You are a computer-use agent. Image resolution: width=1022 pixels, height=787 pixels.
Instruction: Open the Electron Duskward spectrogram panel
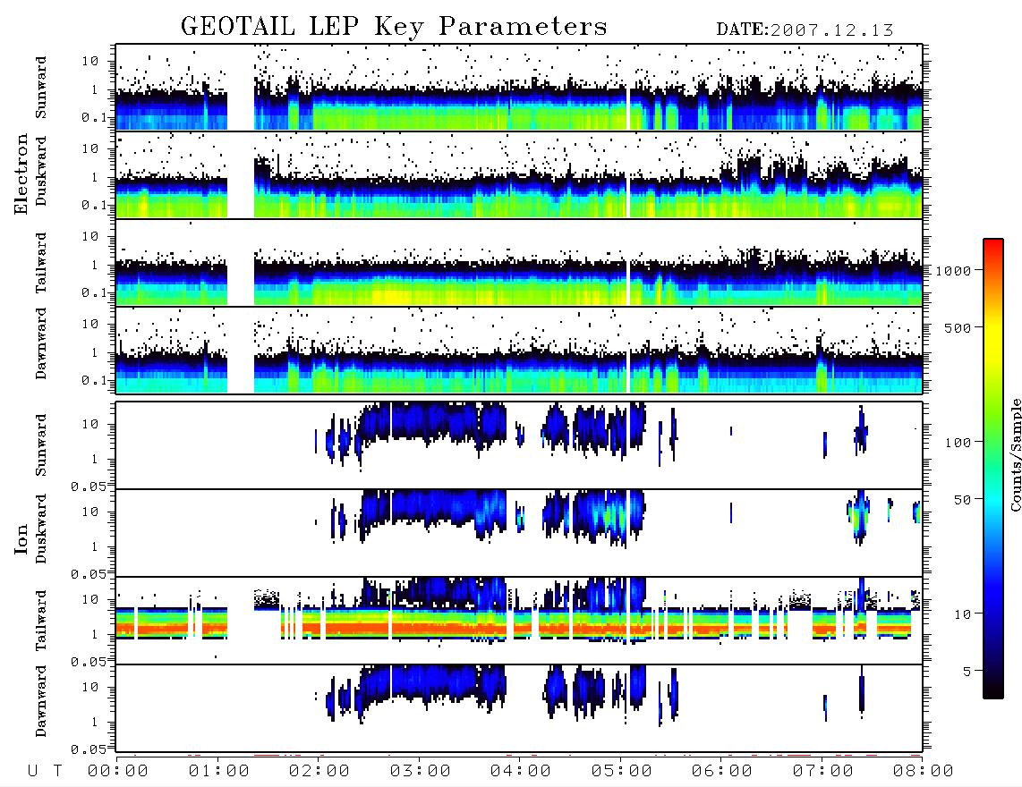[519, 174]
